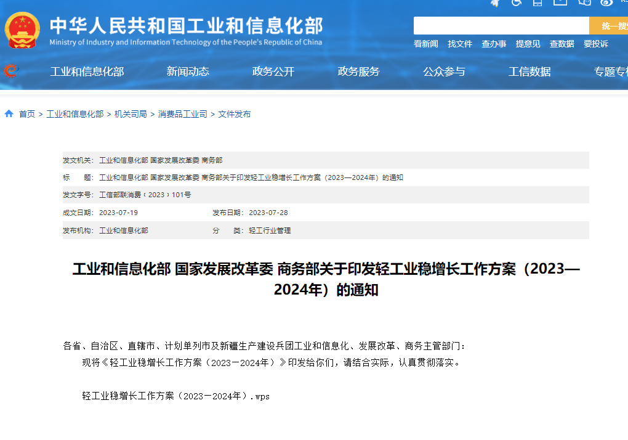
Task: Click inside the header search input box
Action: pyautogui.click(x=501, y=26)
